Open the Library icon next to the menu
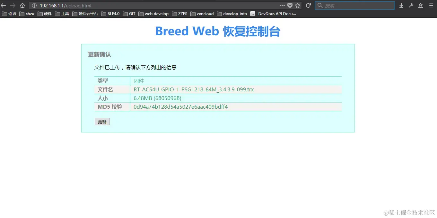The height and width of the screenshot is (218, 437). point(420,5)
